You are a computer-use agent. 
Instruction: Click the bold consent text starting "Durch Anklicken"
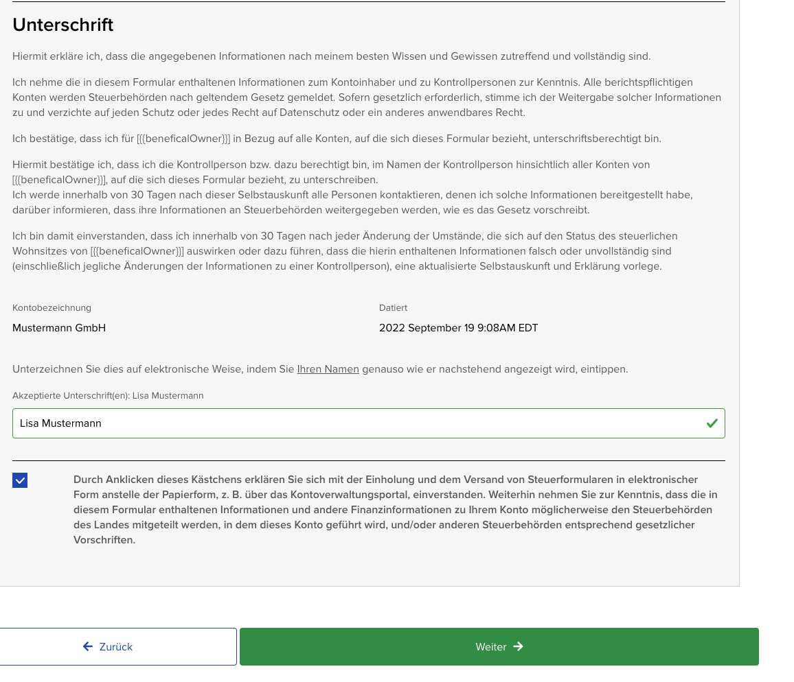(395, 509)
